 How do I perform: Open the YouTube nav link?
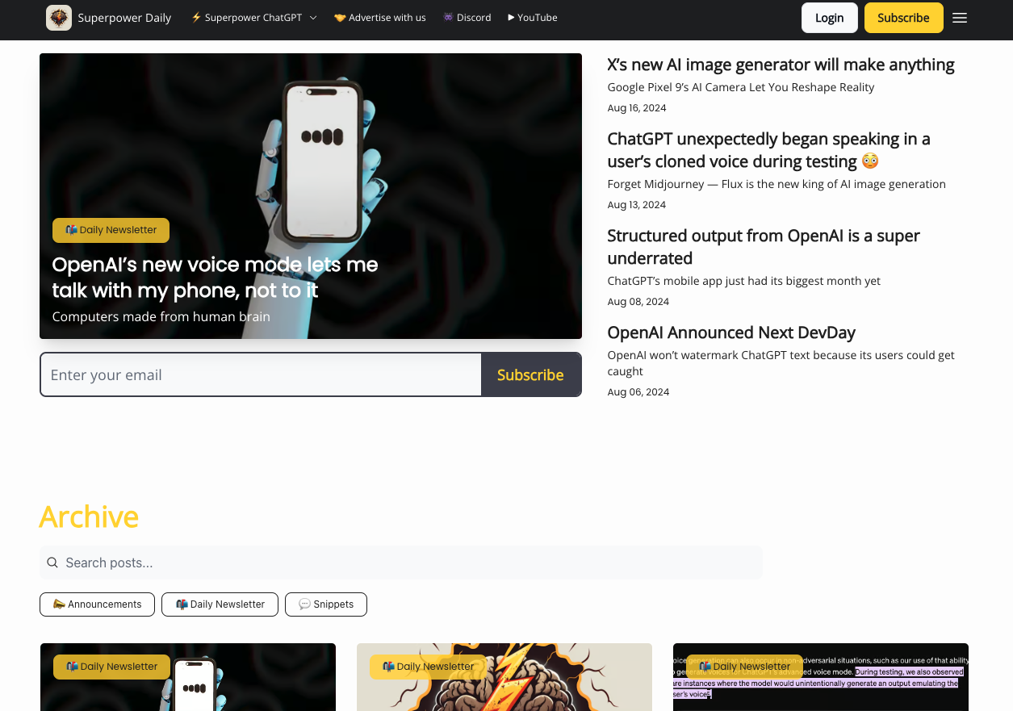(x=533, y=18)
